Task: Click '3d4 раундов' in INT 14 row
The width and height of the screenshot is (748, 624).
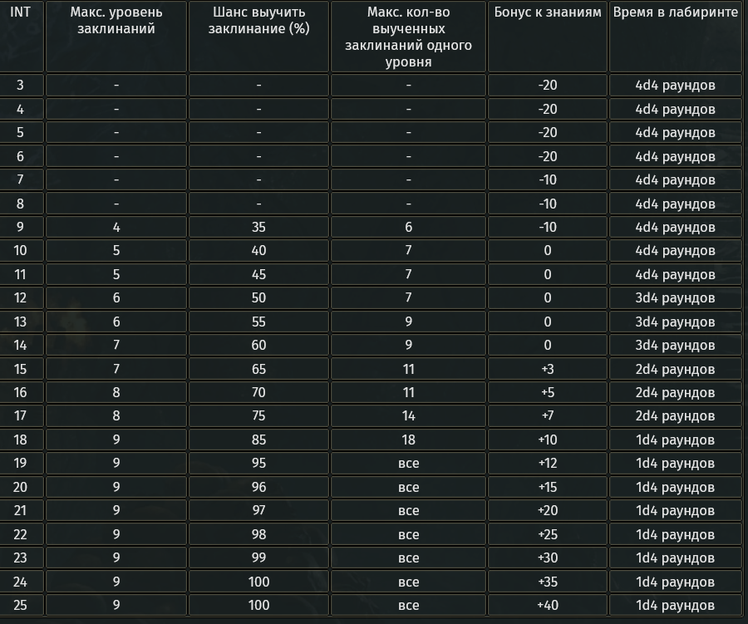Action: [675, 345]
